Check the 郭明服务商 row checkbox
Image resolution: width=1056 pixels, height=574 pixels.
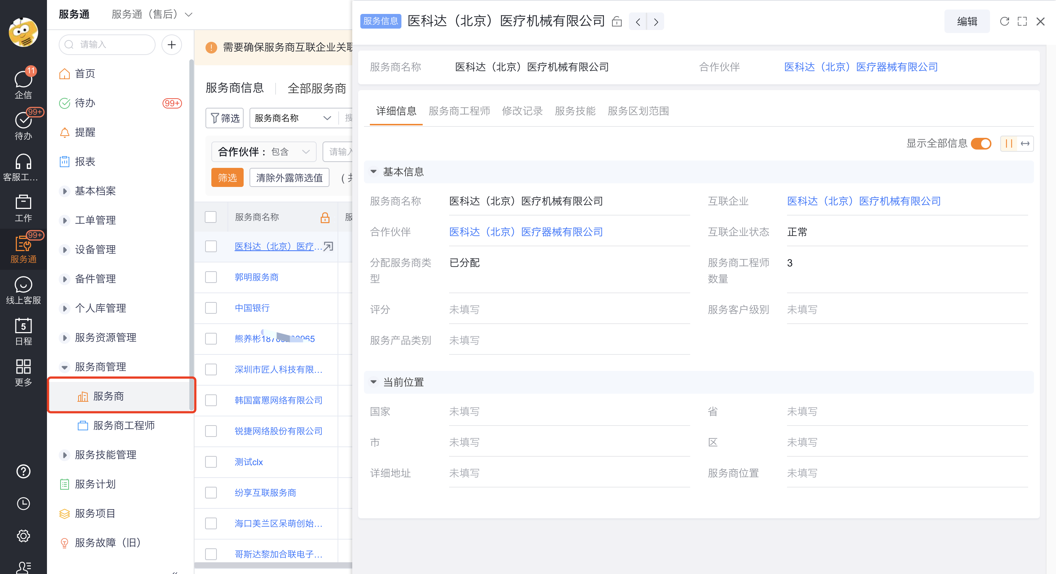(x=211, y=277)
